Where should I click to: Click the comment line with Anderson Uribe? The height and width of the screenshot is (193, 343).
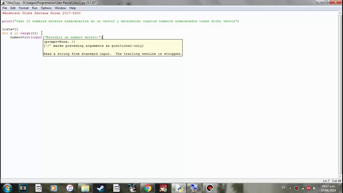coord(41,13)
